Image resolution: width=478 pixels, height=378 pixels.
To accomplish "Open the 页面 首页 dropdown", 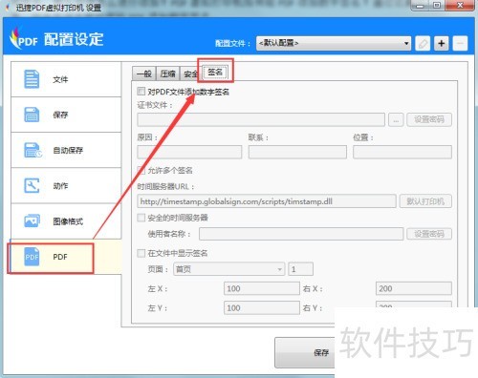I will (228, 269).
